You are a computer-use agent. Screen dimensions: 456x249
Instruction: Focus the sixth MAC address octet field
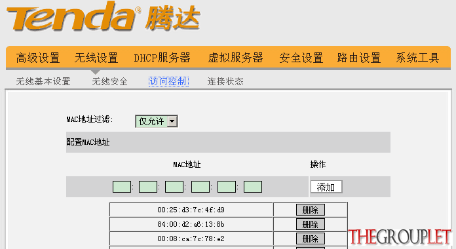253,187
